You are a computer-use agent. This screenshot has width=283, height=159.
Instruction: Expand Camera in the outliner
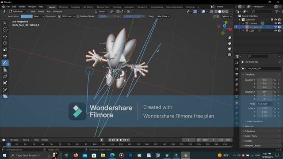243,23
